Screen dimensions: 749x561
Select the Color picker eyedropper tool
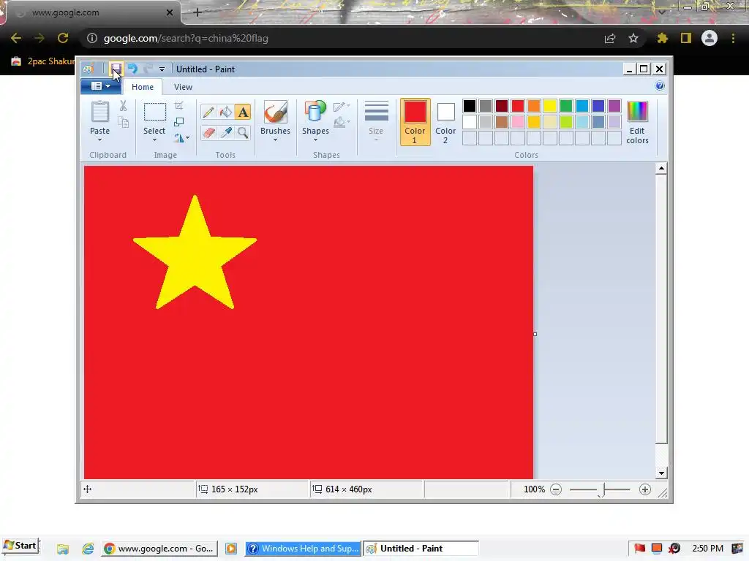[x=225, y=132]
